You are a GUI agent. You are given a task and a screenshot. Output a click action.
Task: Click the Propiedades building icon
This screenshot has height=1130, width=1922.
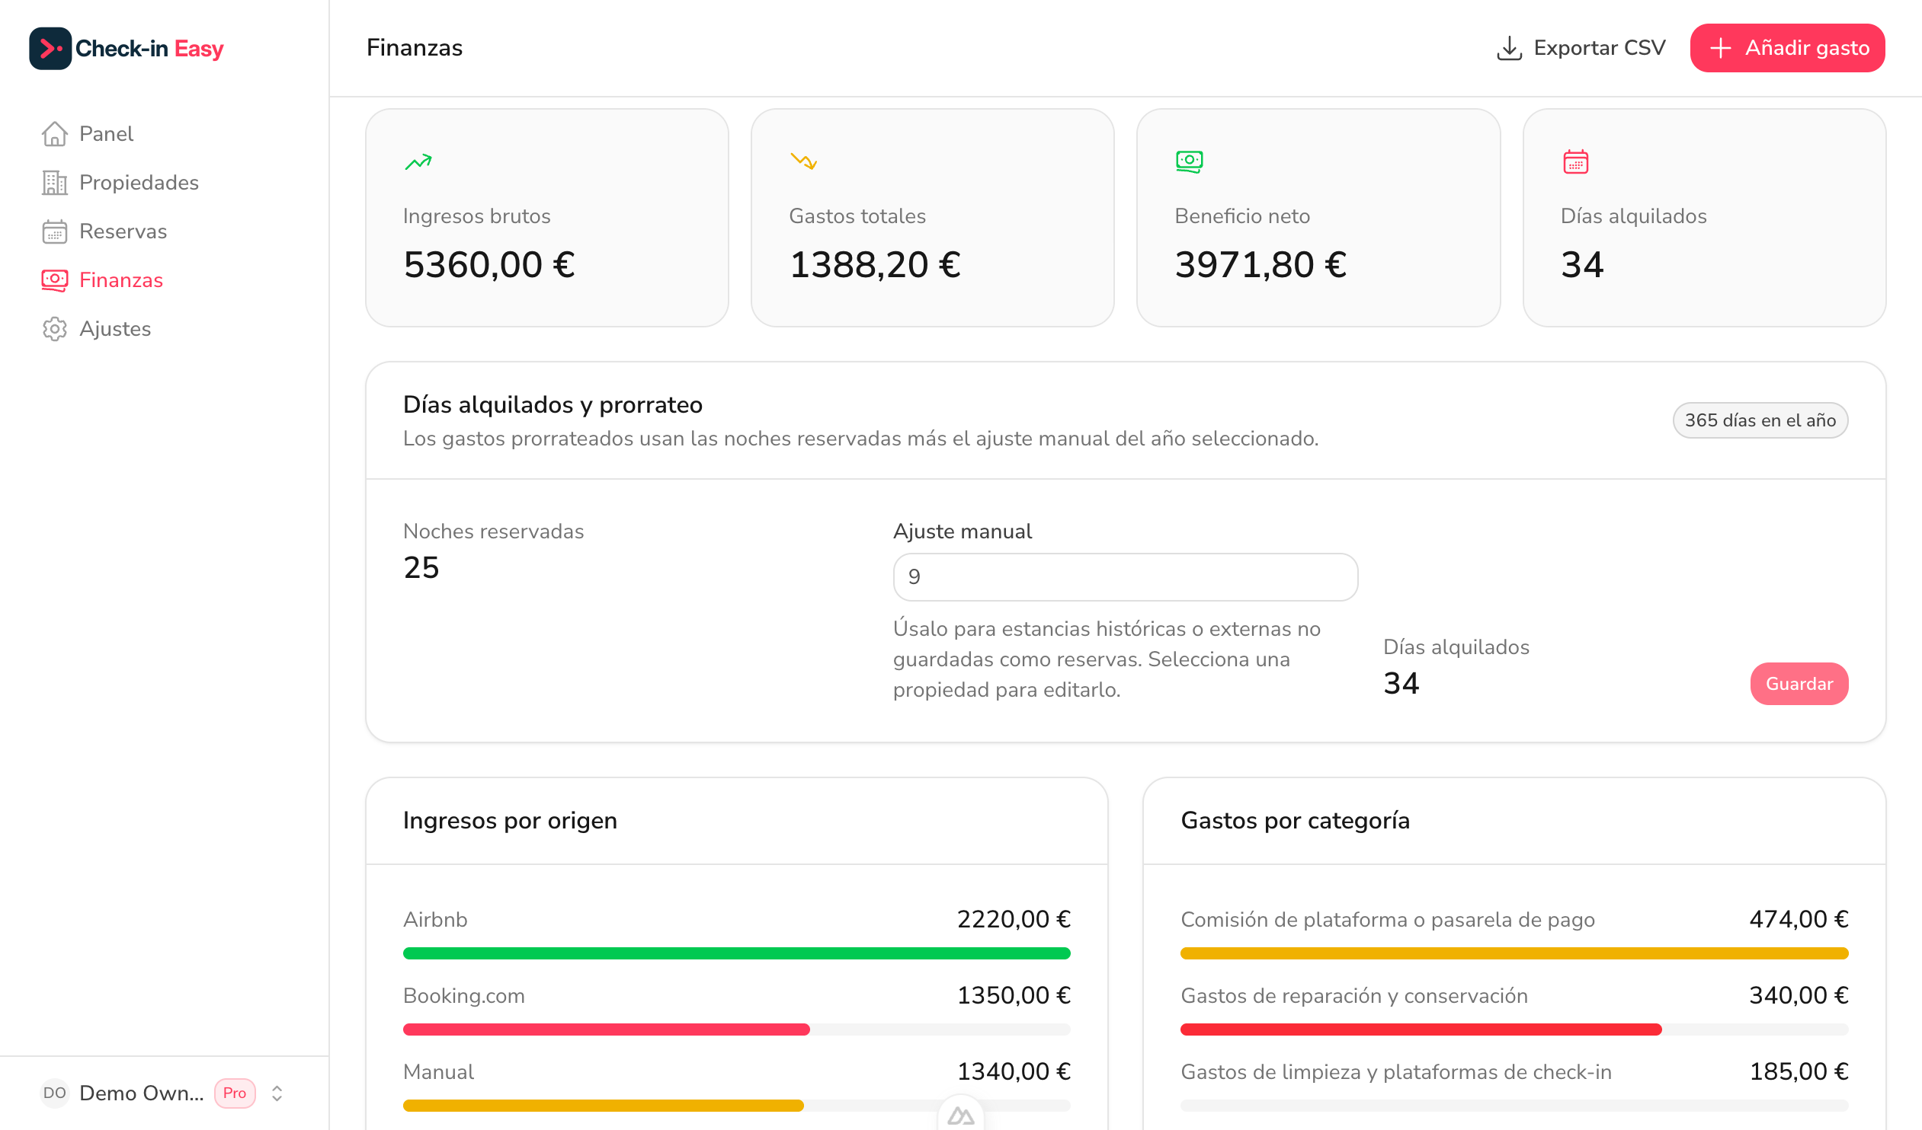tap(54, 182)
